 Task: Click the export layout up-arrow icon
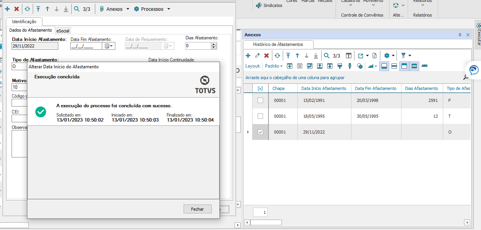[x=320, y=66]
